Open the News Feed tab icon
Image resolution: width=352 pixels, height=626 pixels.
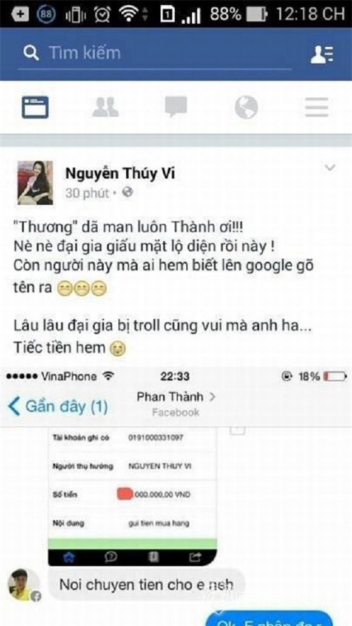(35, 108)
